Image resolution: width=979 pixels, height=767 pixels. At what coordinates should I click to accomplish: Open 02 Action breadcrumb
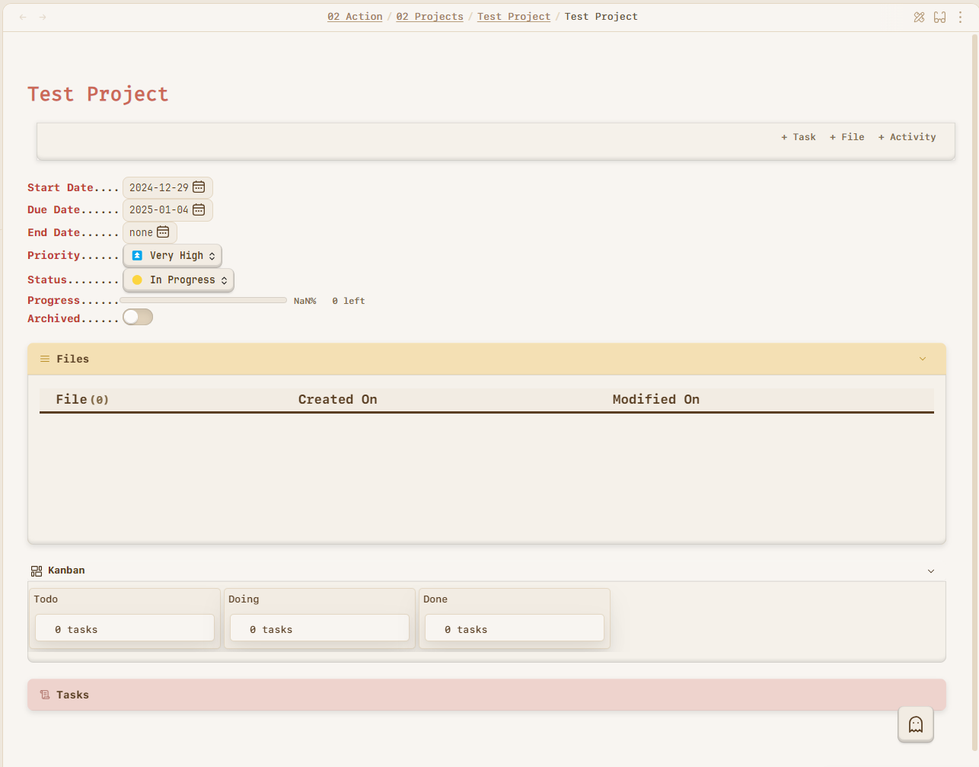[355, 17]
